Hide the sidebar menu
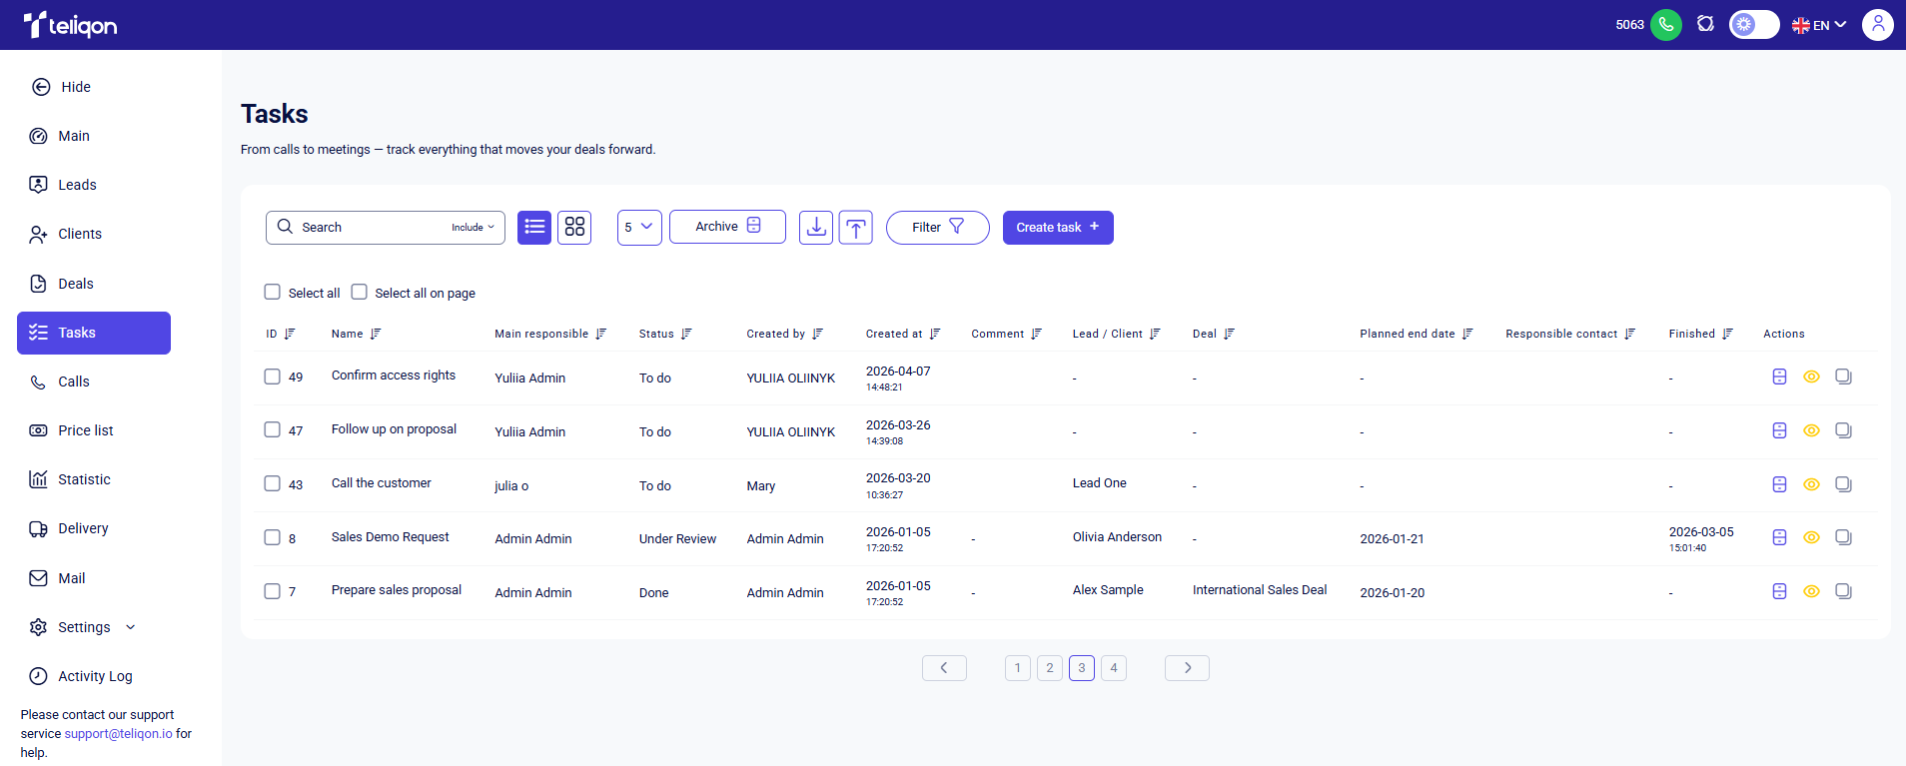The image size is (1906, 766). pos(61,87)
